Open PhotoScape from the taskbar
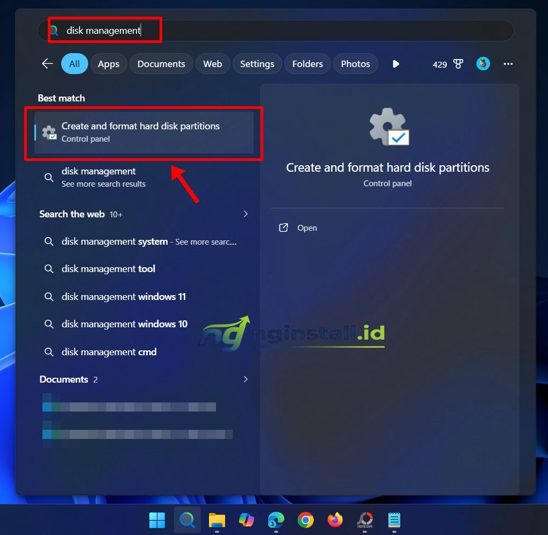Viewport: 548px width, 535px height. [x=364, y=520]
